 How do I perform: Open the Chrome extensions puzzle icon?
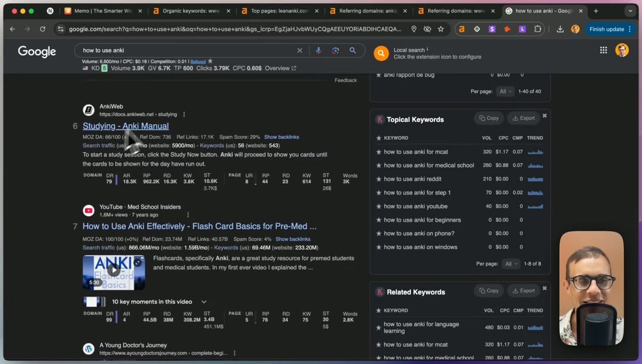tap(538, 29)
